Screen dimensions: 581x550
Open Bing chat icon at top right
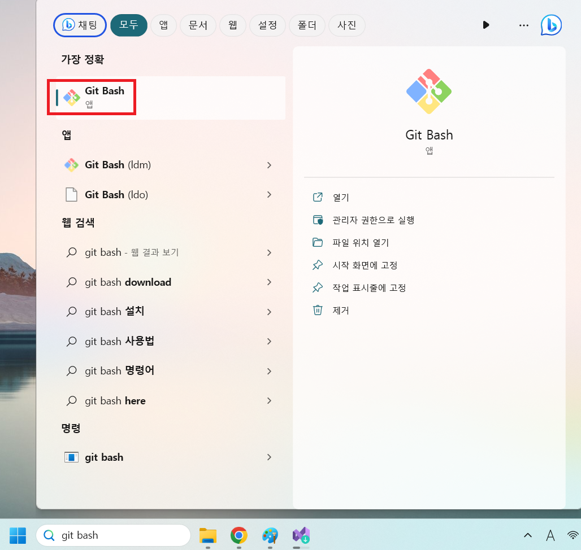(551, 25)
